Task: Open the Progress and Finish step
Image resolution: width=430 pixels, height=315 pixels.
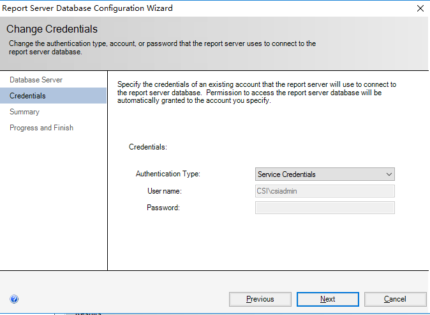Action: point(41,128)
